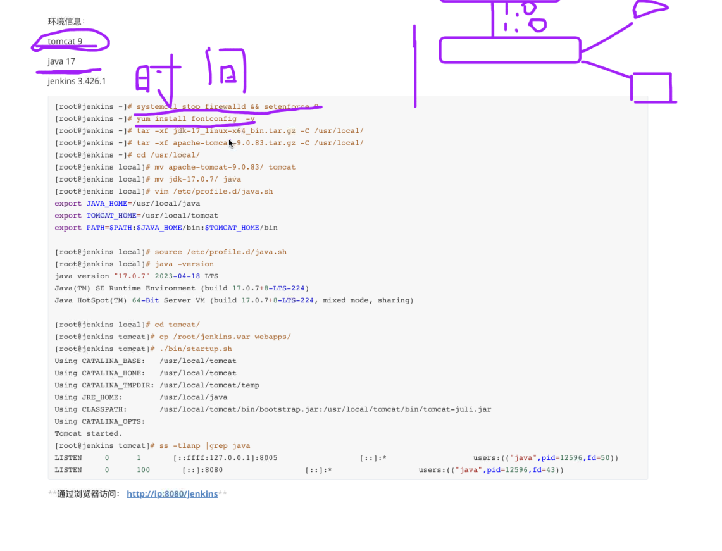Click the 'Using CATALINA_BASE:' output line
The image size is (722, 551).
click(x=146, y=361)
